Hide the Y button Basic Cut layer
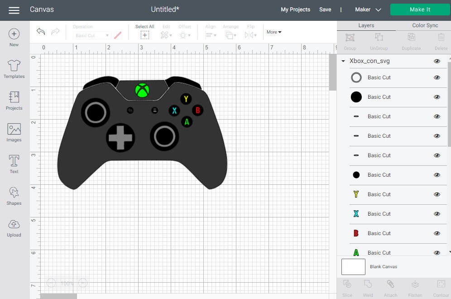Viewport: 451px width, 299px height. [x=437, y=194]
